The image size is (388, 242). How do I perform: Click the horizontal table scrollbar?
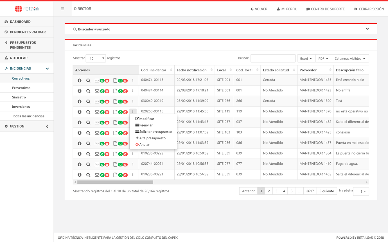coord(115,182)
